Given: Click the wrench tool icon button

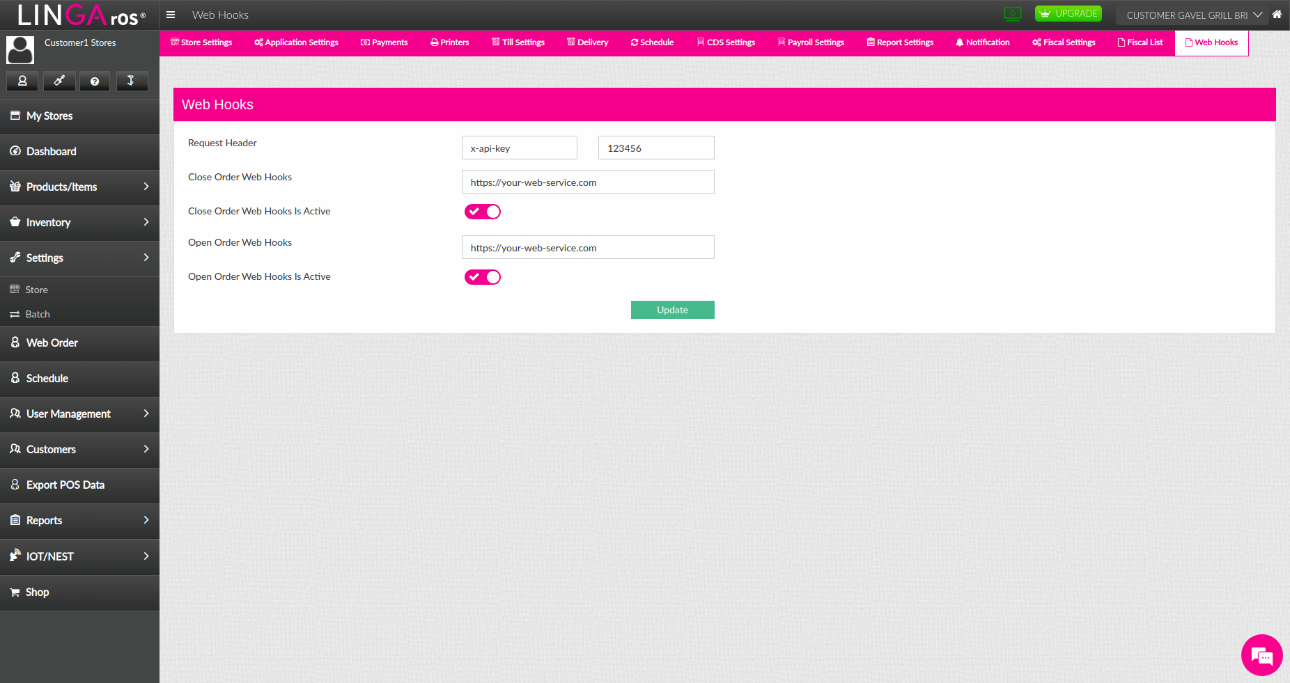Looking at the screenshot, I should (x=59, y=81).
